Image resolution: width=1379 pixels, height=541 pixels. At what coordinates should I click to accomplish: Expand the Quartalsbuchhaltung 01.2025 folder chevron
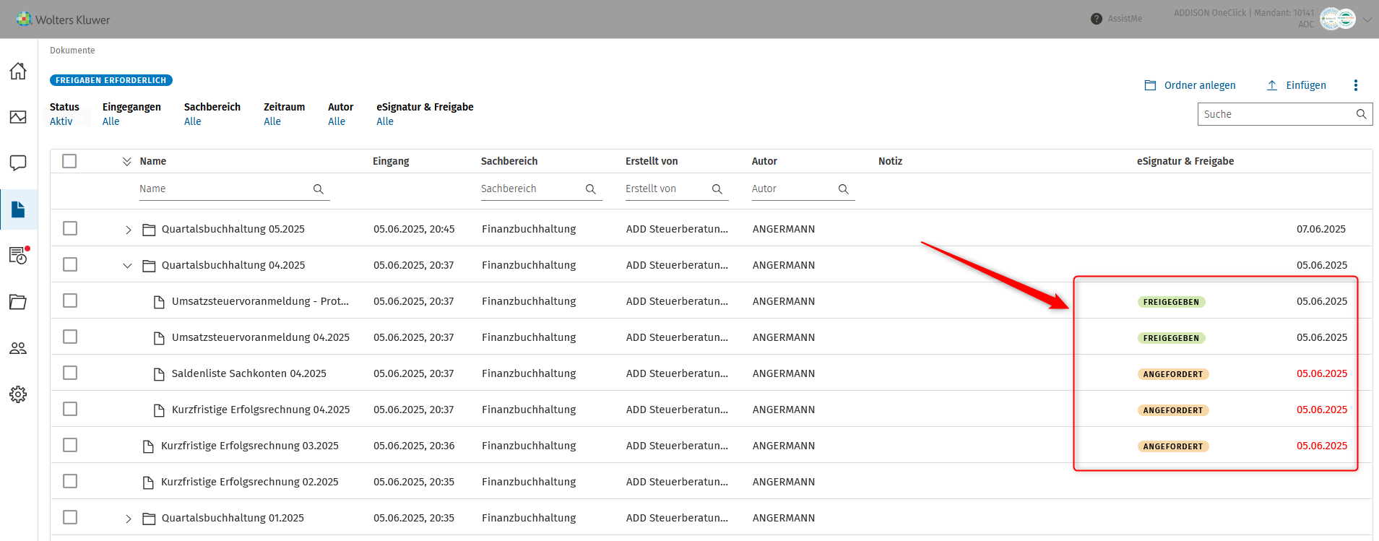click(128, 519)
